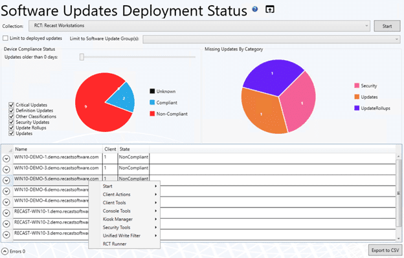Click the pop-out window icon beside title

pyautogui.click(x=270, y=10)
